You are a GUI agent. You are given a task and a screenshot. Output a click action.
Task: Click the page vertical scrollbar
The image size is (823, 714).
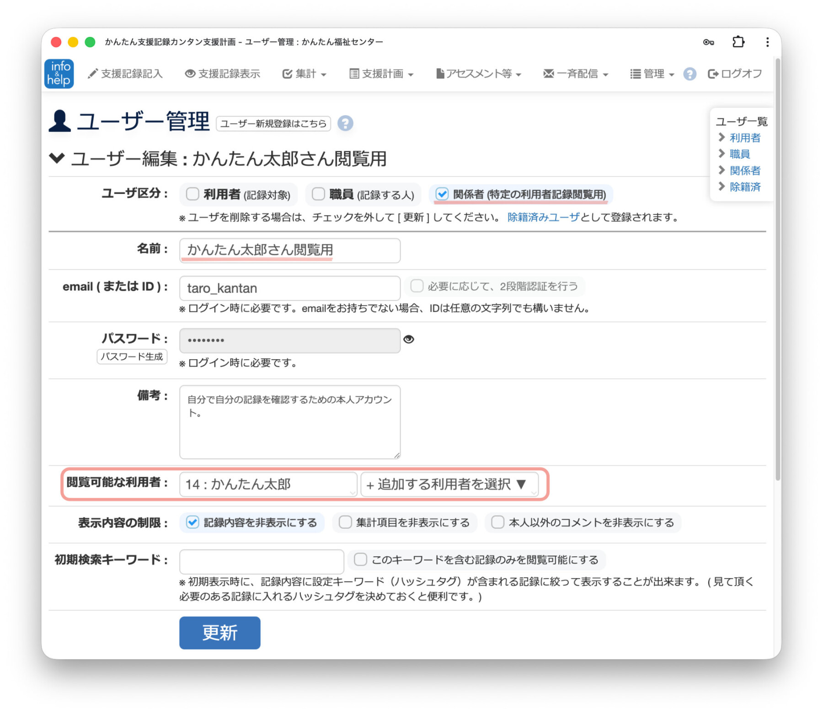(778, 270)
